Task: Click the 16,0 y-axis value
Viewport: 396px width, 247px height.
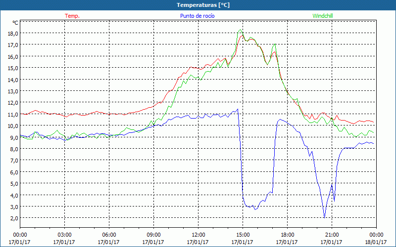Action: 13,57
